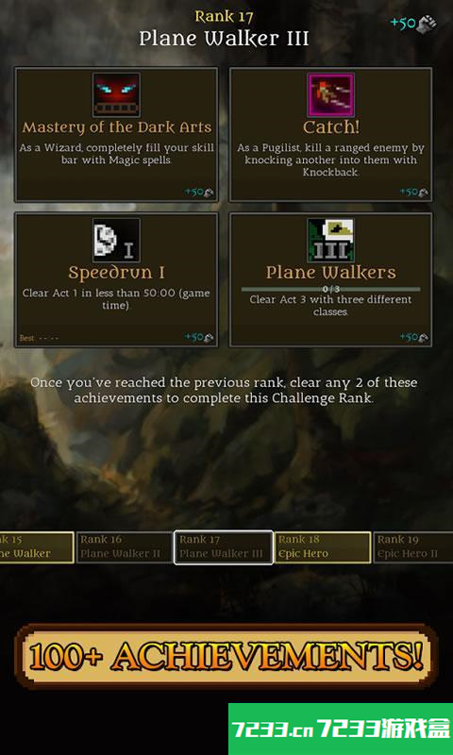Click the fist reward icon beside the Rank 17 title
The width and height of the screenshot is (453, 755).
[x=427, y=23]
